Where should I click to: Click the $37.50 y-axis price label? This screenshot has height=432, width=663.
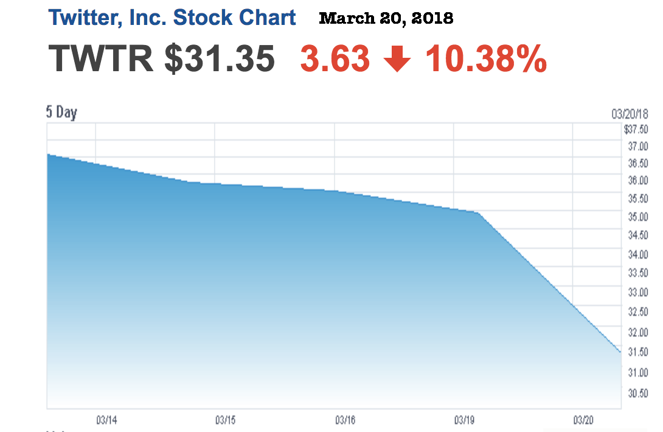point(636,129)
